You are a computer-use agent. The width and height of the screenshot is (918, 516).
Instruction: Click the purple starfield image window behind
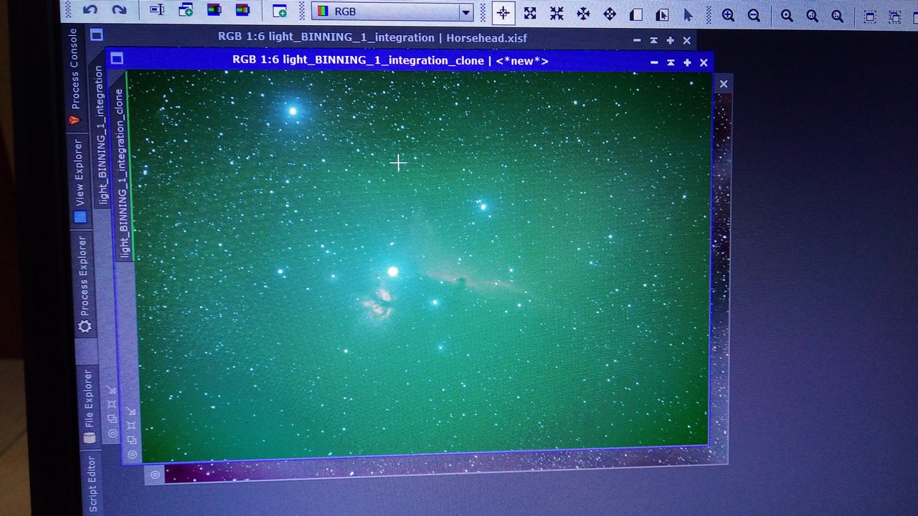[430, 470]
